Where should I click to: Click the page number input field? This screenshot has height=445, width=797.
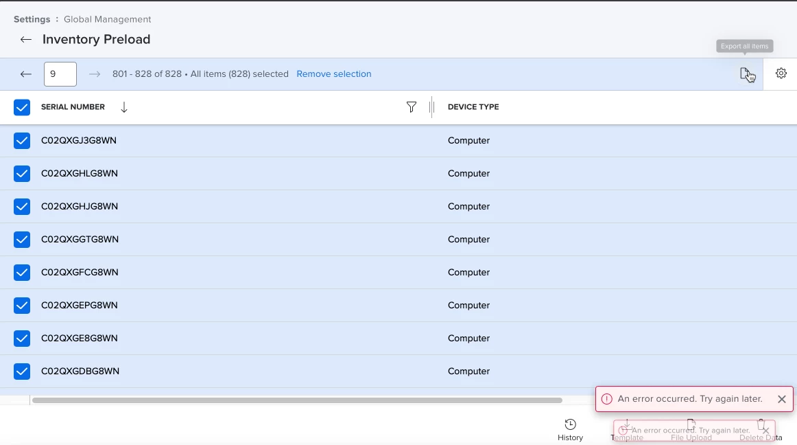pyautogui.click(x=60, y=74)
